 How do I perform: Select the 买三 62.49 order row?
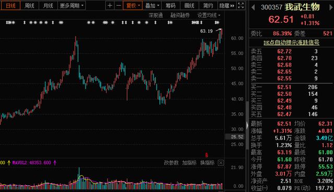pos(291,100)
